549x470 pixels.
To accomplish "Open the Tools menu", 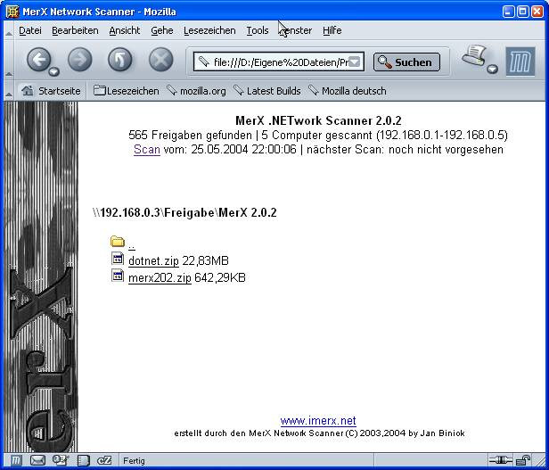I will (x=258, y=30).
